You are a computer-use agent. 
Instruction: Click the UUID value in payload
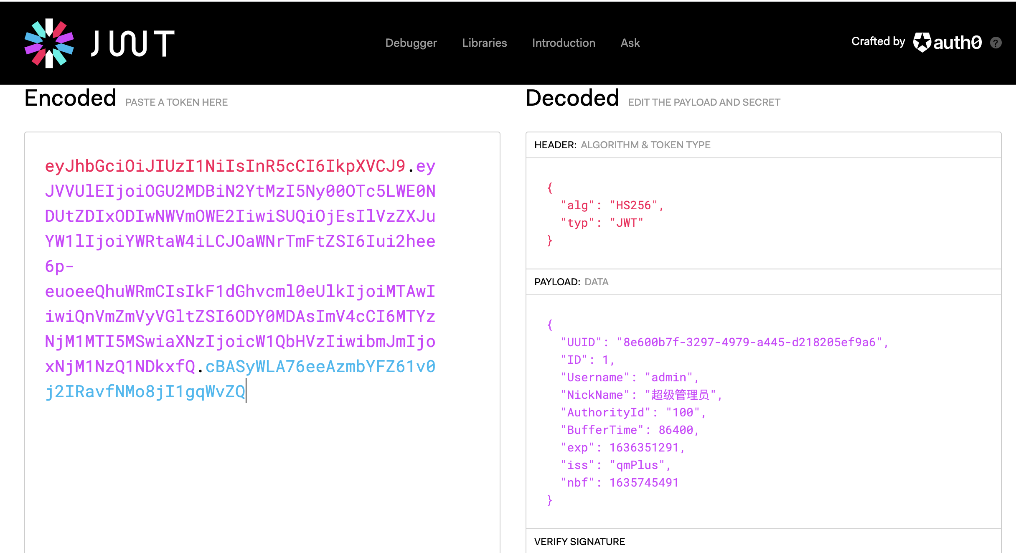click(749, 342)
